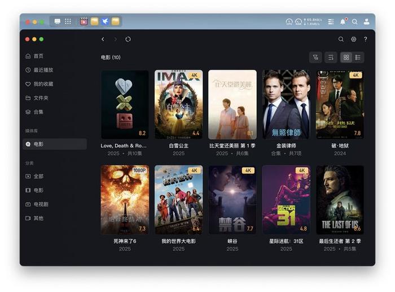
Task: Open the user account icon in taskbar
Action: [367, 22]
